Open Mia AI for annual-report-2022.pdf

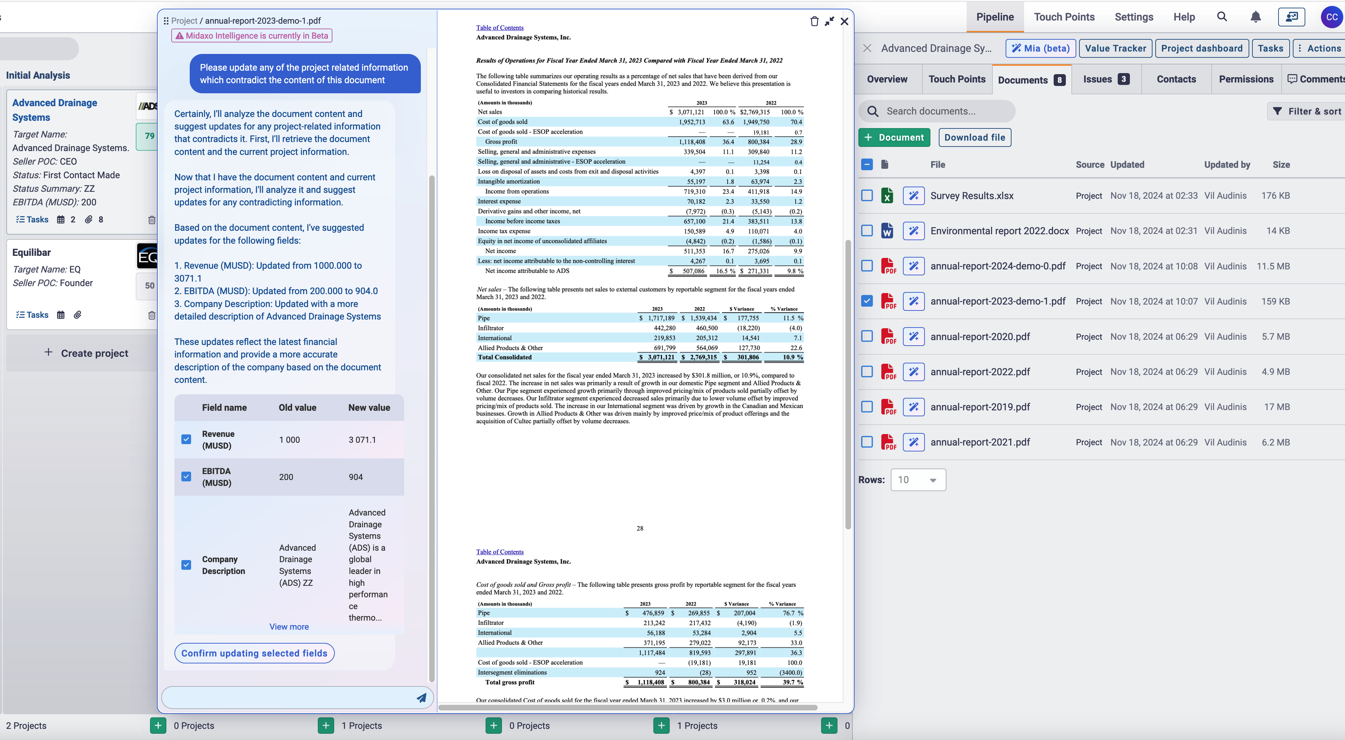[x=914, y=372]
